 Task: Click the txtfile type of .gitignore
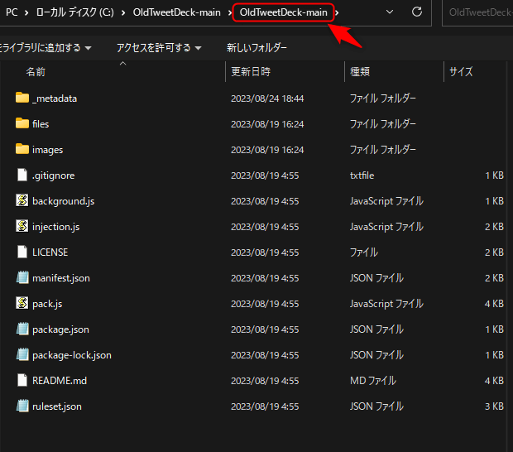tap(362, 176)
